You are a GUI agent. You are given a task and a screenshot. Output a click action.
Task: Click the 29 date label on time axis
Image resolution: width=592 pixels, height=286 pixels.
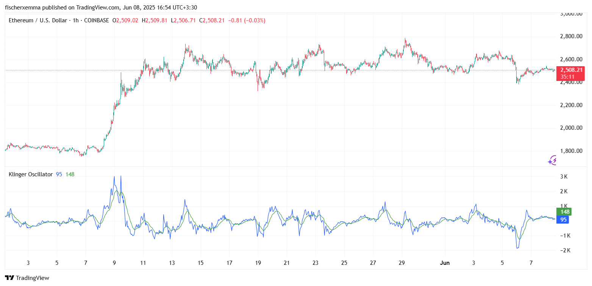pyautogui.click(x=402, y=263)
